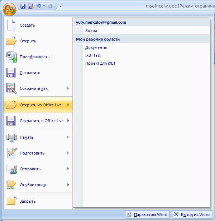
Task: Expand the Подготовить submenu arrow
Action: point(68,153)
